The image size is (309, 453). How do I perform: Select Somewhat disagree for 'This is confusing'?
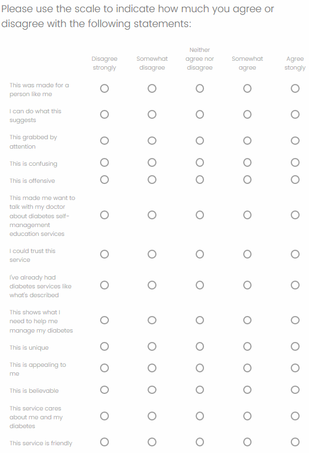click(x=152, y=162)
